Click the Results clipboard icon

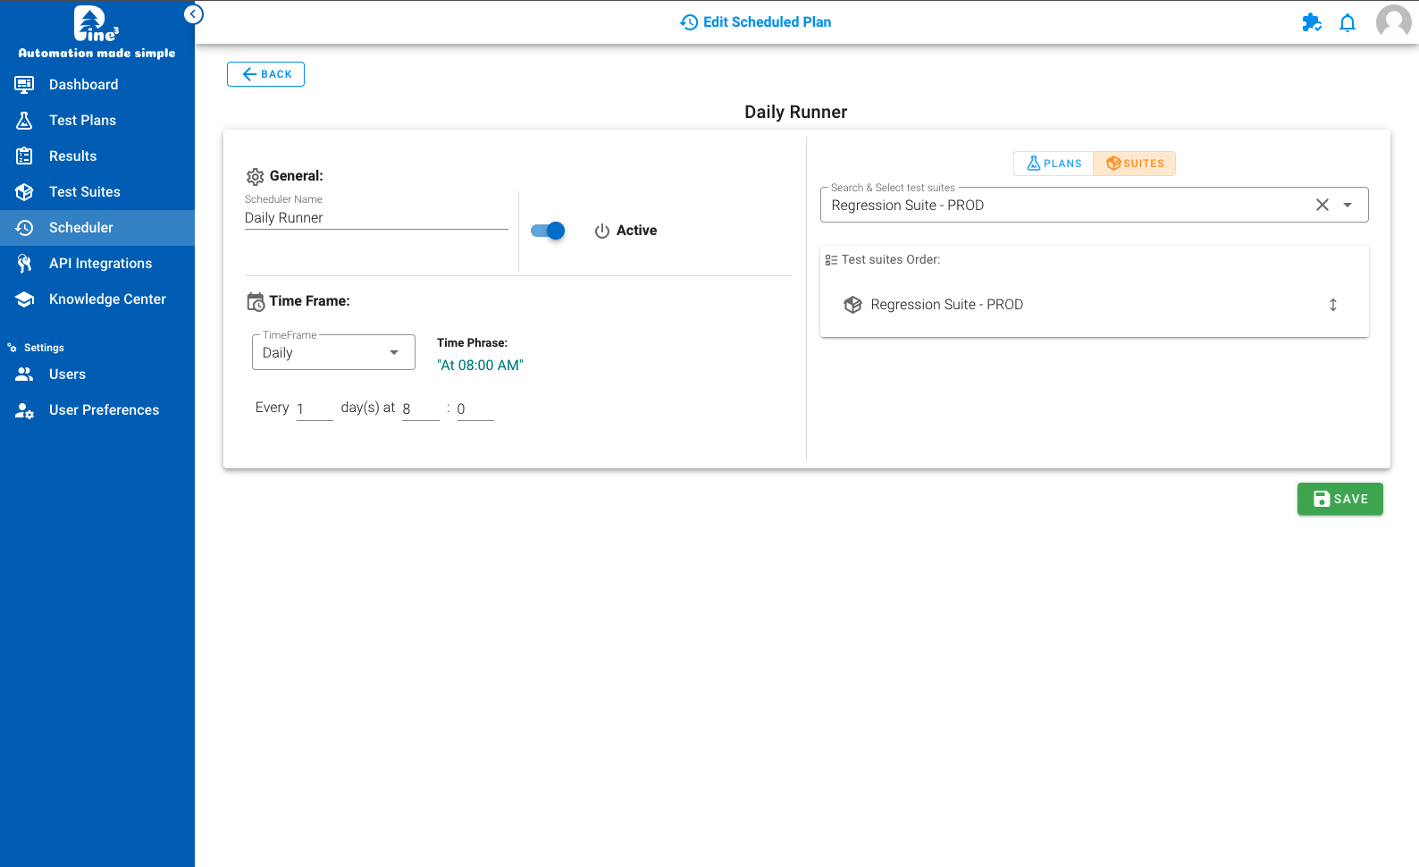[25, 156]
